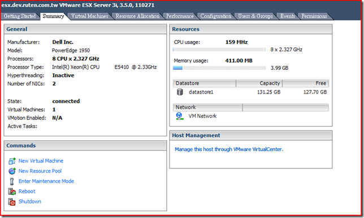
Task: Open the Permissions tab
Action: point(314,16)
